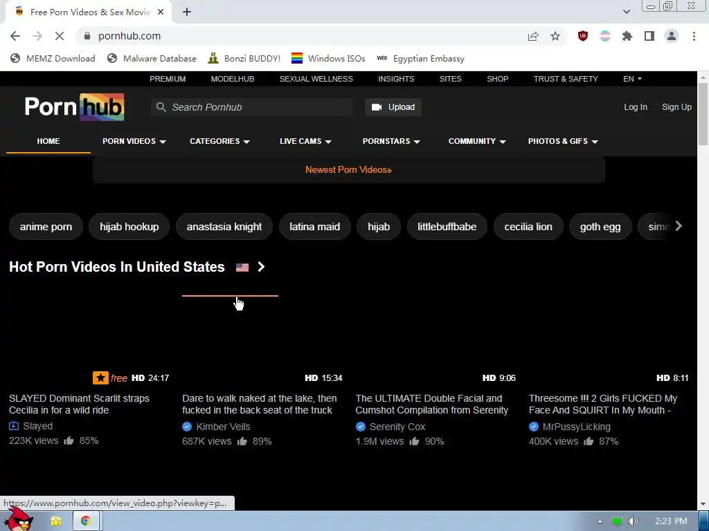Click the Log In link
The image size is (709, 531).
(x=636, y=107)
